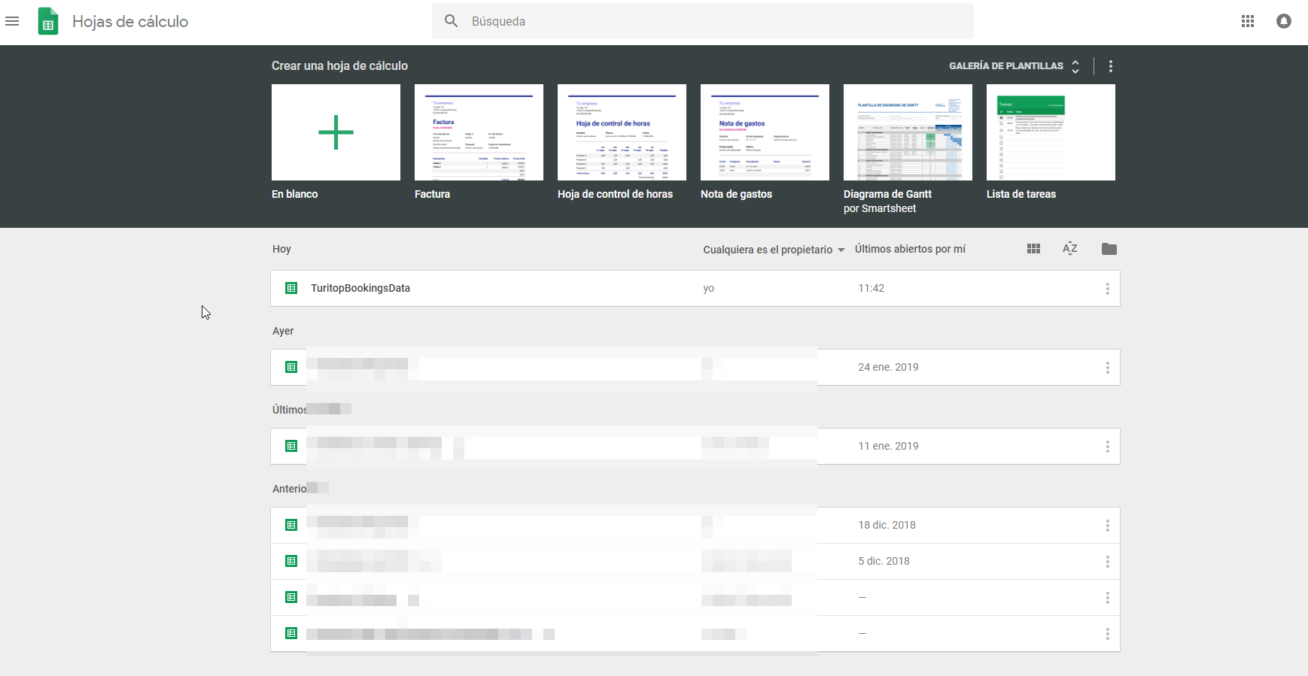Create a blank spreadsheet

pyautogui.click(x=336, y=132)
